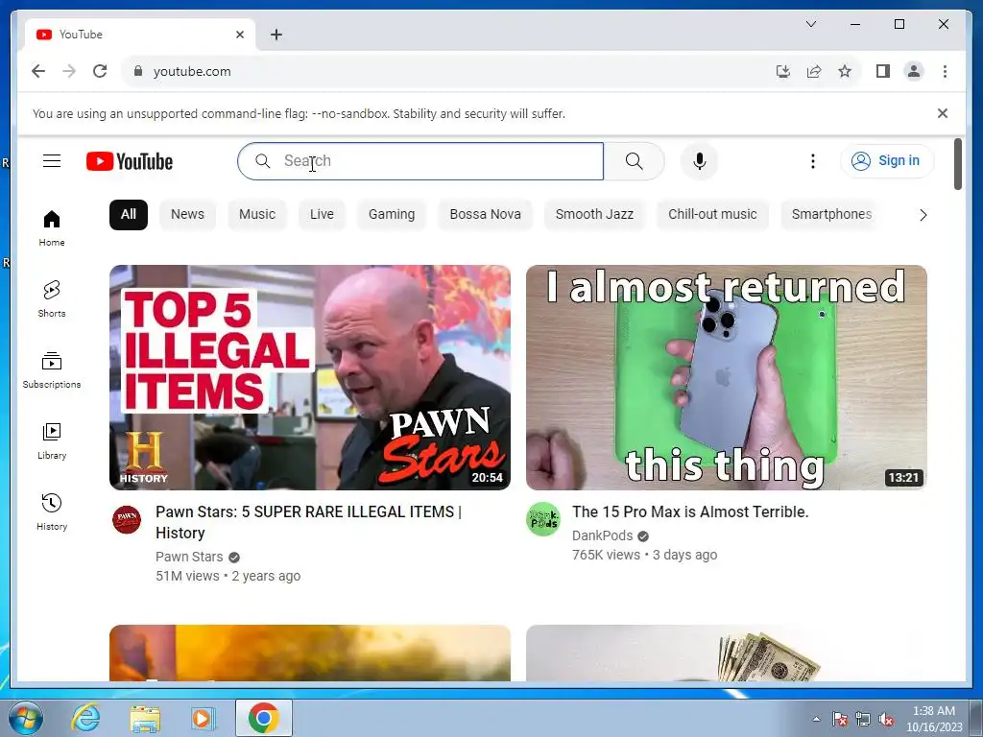Show hidden tray icons arrow
The width and height of the screenshot is (983, 737).
click(816, 719)
